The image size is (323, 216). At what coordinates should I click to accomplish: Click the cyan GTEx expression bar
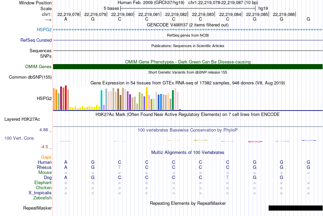pyautogui.click(x=101, y=100)
